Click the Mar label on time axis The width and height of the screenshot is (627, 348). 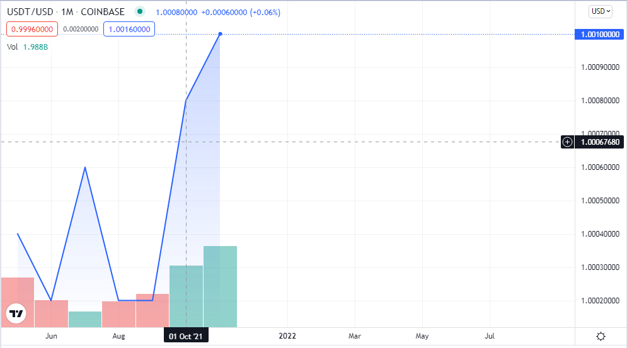tap(355, 336)
